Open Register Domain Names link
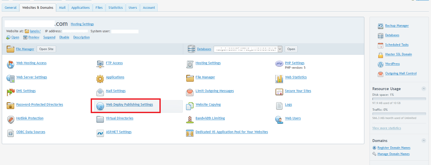Screen dimensions: 431x165 pyautogui.click(x=394, y=148)
